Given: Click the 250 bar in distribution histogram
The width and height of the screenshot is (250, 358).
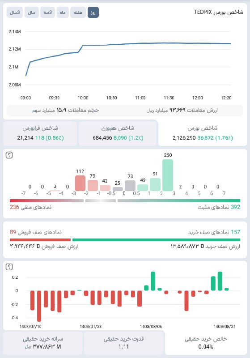Looking at the screenshot, I should [168, 175].
